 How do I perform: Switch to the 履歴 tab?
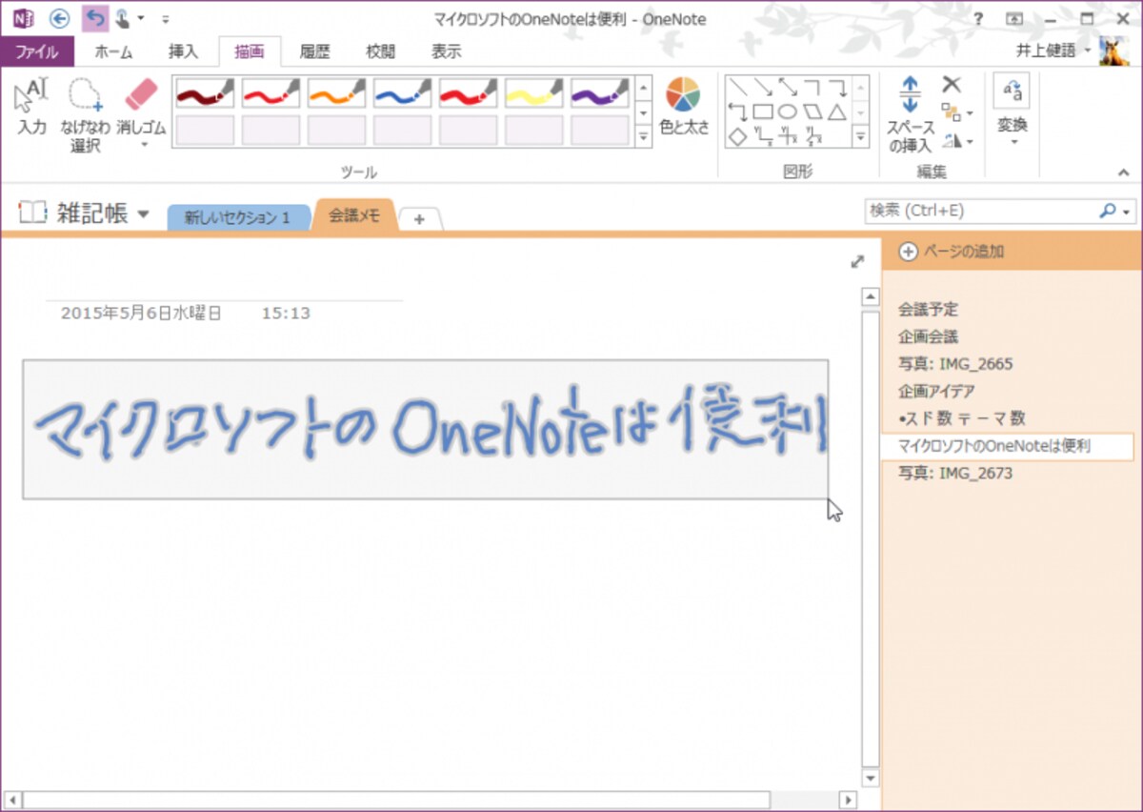(314, 52)
